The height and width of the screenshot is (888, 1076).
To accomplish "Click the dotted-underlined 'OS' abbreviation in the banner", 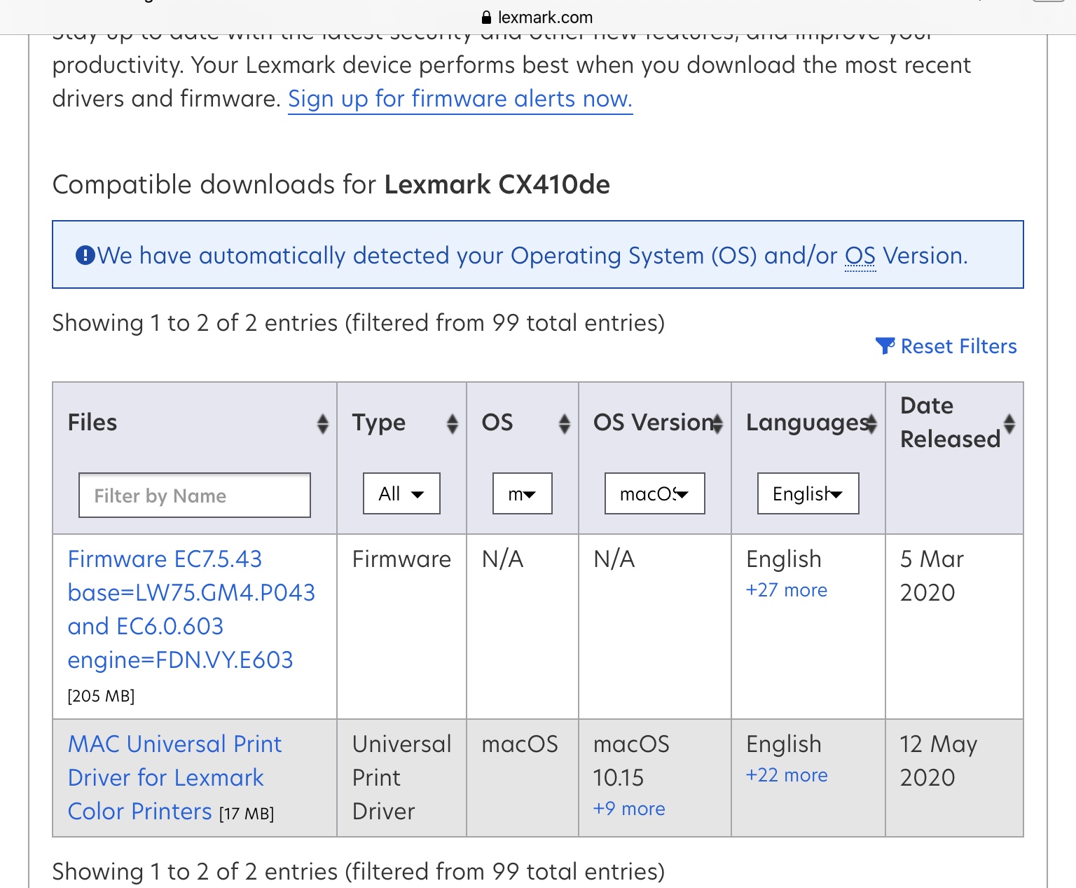I will click(x=860, y=256).
